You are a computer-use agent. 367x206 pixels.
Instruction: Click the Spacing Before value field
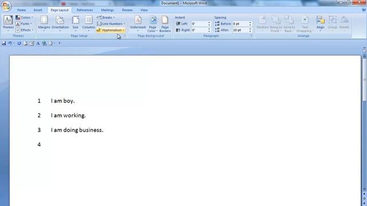click(x=240, y=24)
